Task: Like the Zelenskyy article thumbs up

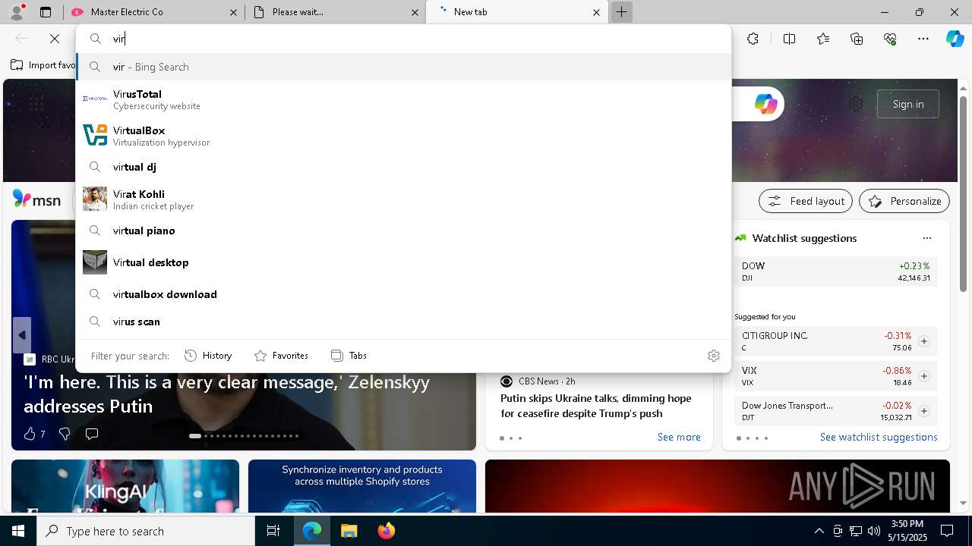Action: (x=30, y=434)
